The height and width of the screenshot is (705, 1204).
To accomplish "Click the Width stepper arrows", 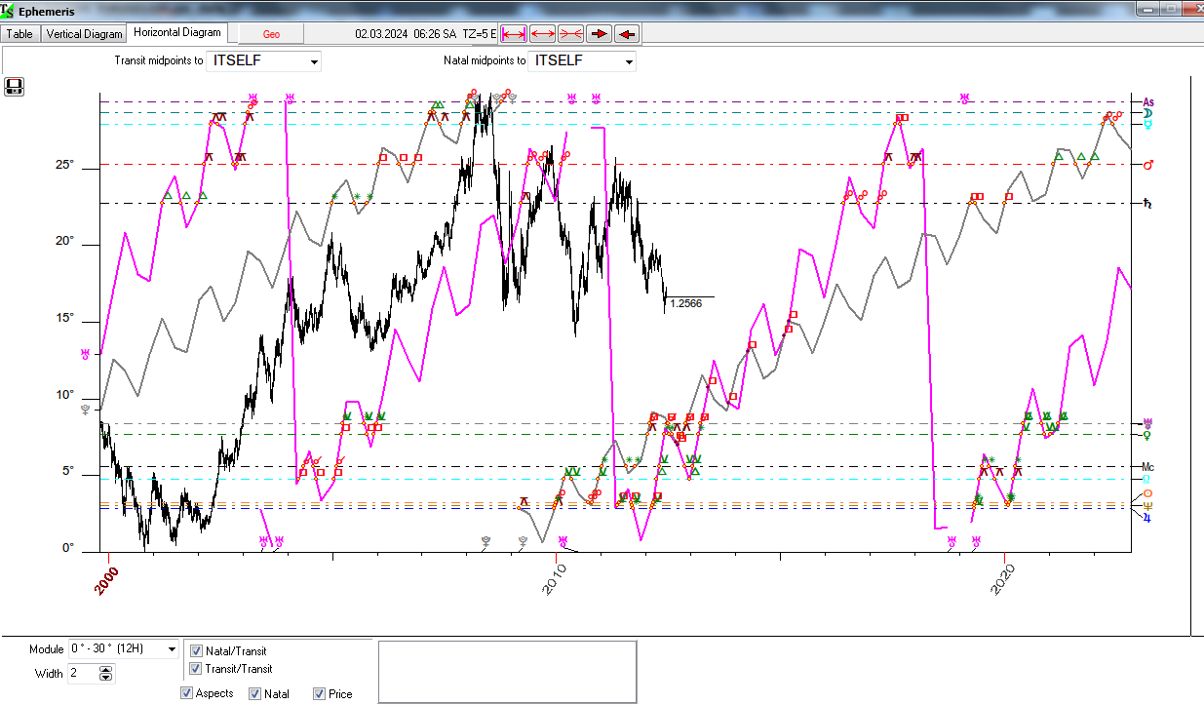I will [x=106, y=674].
